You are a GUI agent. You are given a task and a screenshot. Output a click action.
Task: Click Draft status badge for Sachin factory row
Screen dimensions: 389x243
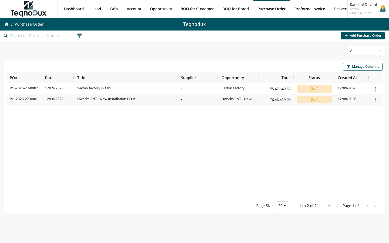click(x=315, y=89)
